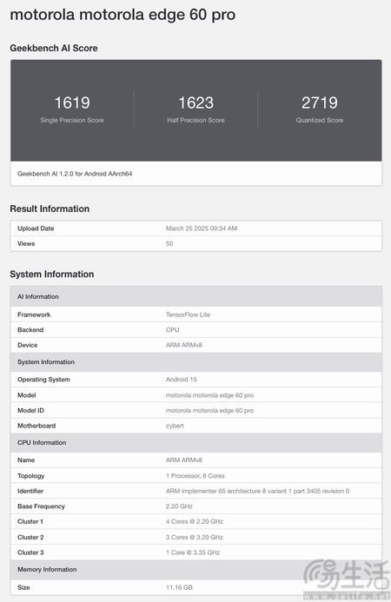Viewport: 391px width, 602px height.
Task: Select 'ARM ARMv8' value in the Name row
Action: pos(184,460)
